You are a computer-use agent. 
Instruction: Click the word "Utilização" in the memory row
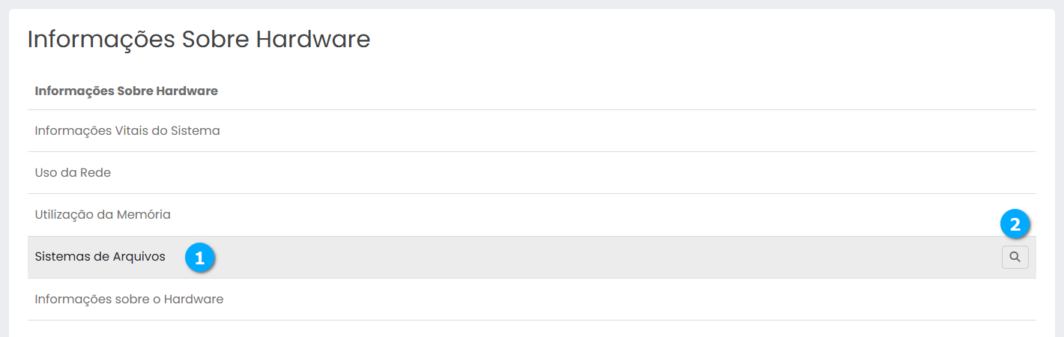64,215
